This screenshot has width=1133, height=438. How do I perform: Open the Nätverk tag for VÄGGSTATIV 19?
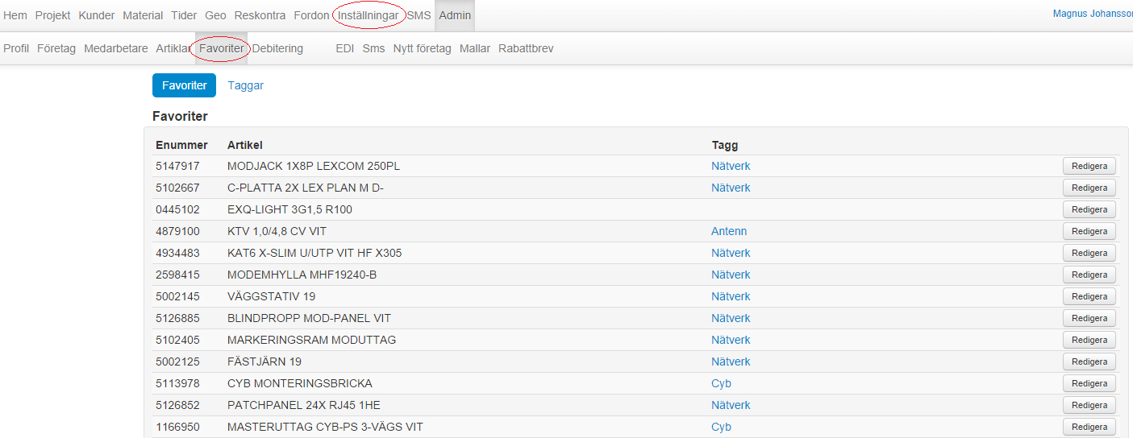coord(731,296)
